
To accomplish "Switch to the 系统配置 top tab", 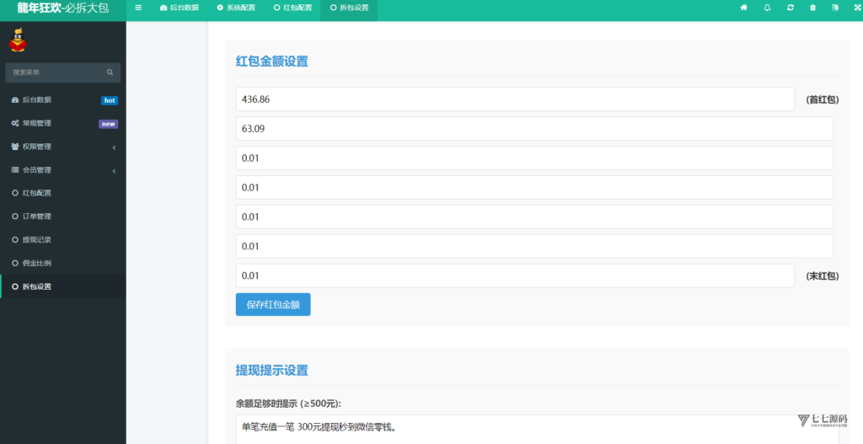I will tap(236, 8).
